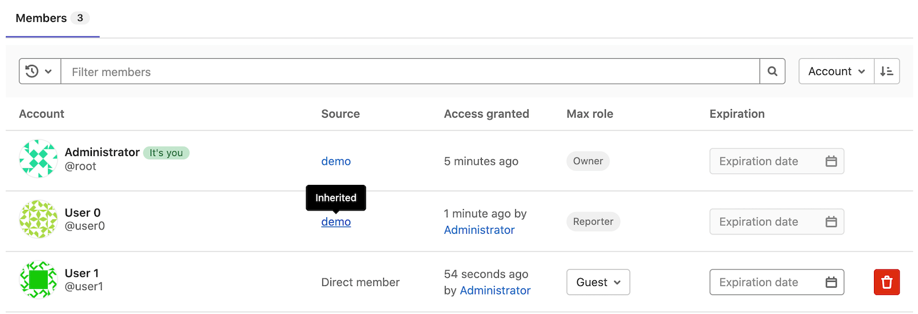Open the Account sort-by dropdown

(836, 72)
